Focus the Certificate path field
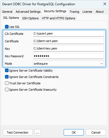This screenshot has width=109, height=138. point(68,41)
